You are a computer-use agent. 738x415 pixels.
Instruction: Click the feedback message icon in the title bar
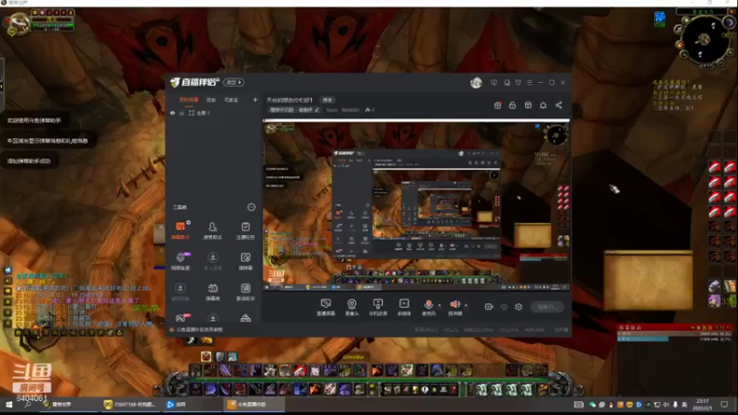click(x=494, y=83)
